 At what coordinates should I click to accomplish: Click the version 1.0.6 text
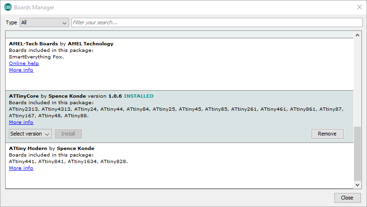[x=105, y=96]
